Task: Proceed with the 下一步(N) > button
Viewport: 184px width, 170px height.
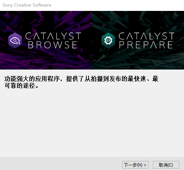Action: [135, 165]
